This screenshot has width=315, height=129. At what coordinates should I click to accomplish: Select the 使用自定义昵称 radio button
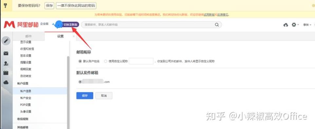[x=105, y=61]
